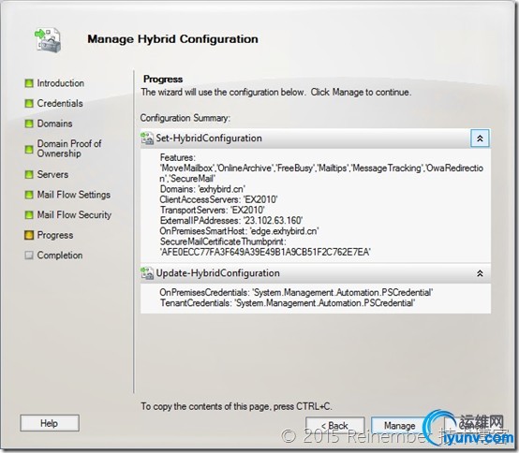Go to the Credentials step
The width and height of the screenshot is (519, 453).
[60, 103]
